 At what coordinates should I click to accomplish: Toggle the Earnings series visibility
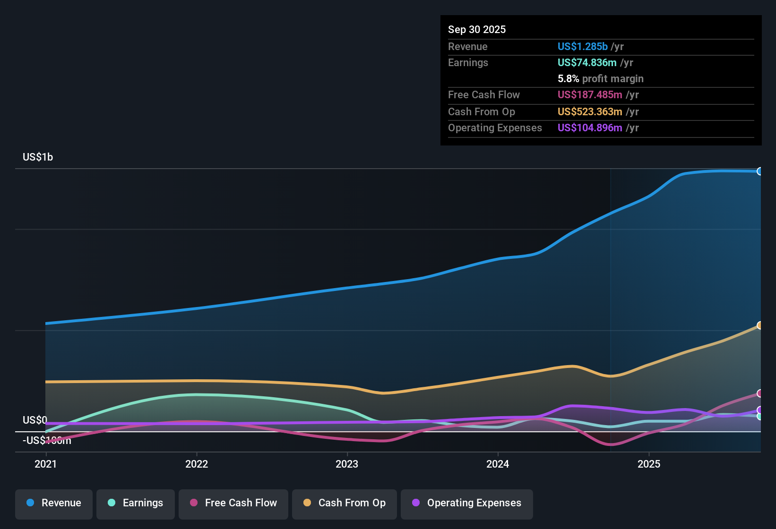pos(136,504)
